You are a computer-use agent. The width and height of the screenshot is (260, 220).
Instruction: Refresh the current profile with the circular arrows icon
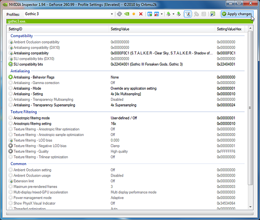click(x=119, y=14)
